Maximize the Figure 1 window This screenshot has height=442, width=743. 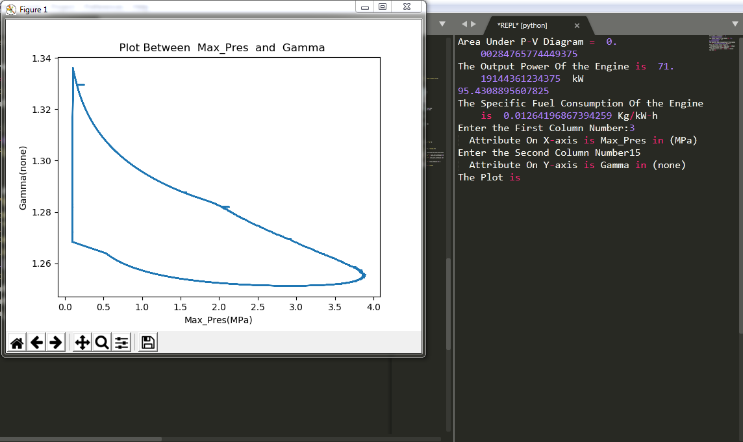coord(383,6)
